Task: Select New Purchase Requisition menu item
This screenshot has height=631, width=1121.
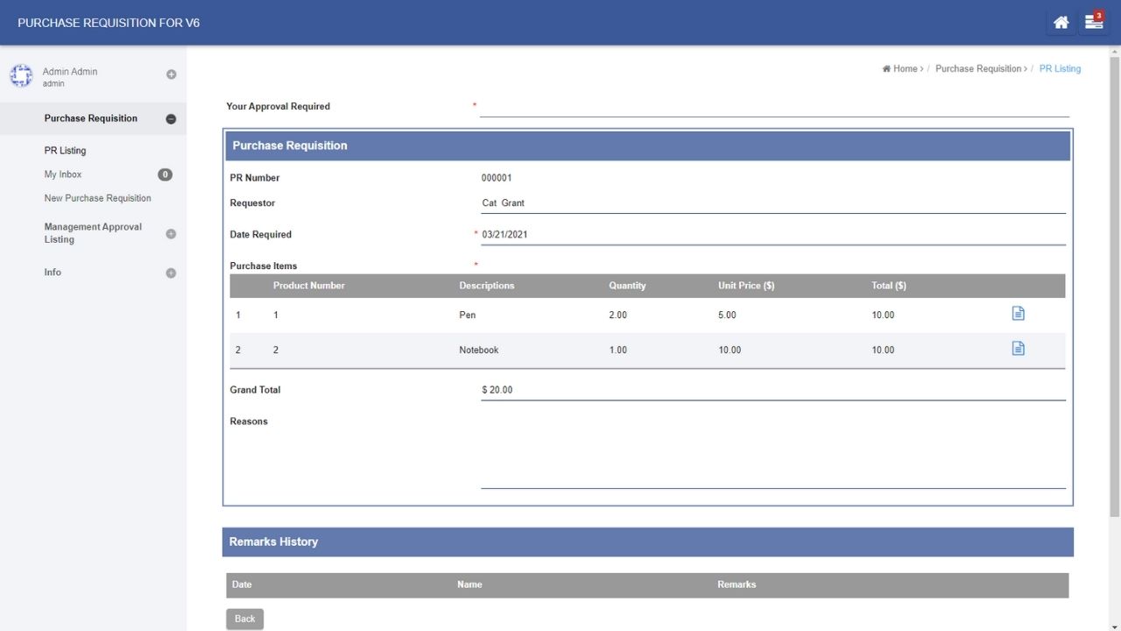Action: point(97,198)
